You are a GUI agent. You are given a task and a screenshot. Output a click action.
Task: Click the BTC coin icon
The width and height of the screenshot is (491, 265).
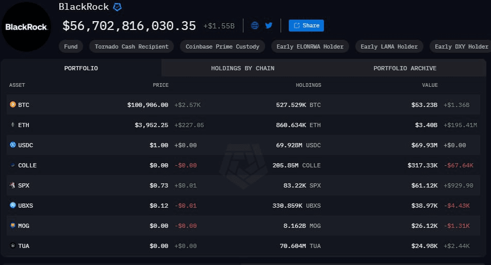[13, 105]
